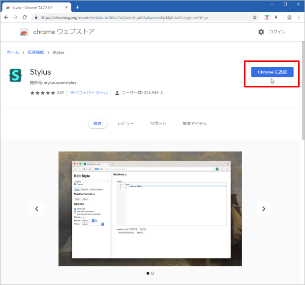
Task: Click the lightning bolt extension icon
Action: [x=276, y=17]
